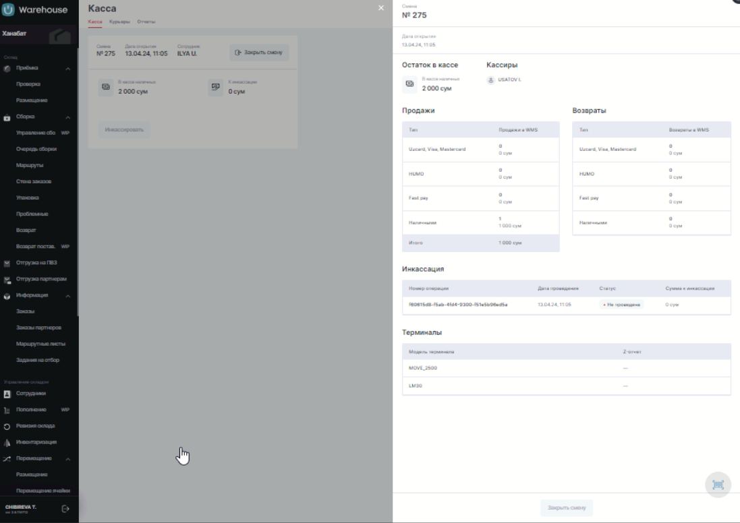Click the Сумма к инкассации column header
Screen dimensions: 740x523
coord(689,288)
